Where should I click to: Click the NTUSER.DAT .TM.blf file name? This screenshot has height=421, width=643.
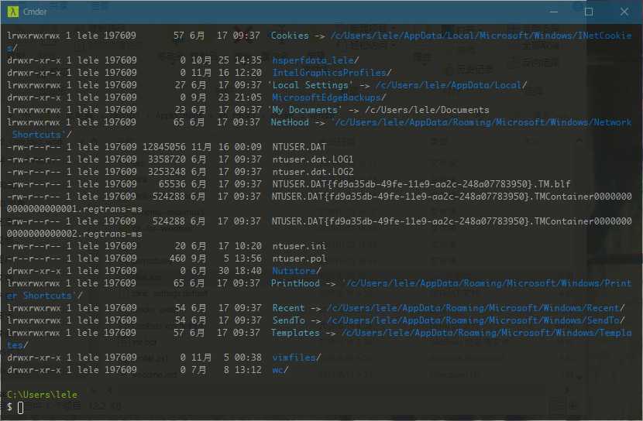coord(421,184)
